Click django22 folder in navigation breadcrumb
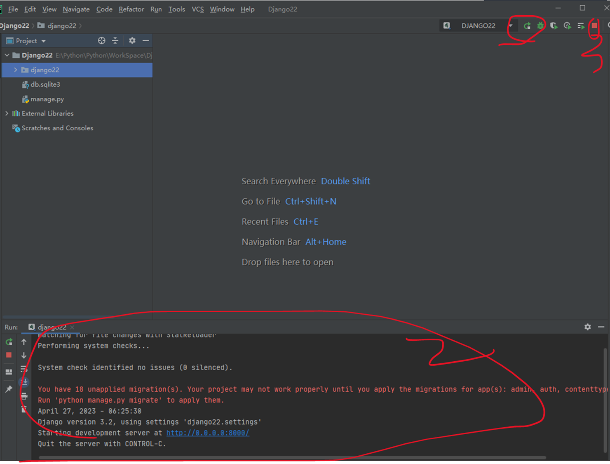Viewport: 610px width, 464px height. (57, 26)
